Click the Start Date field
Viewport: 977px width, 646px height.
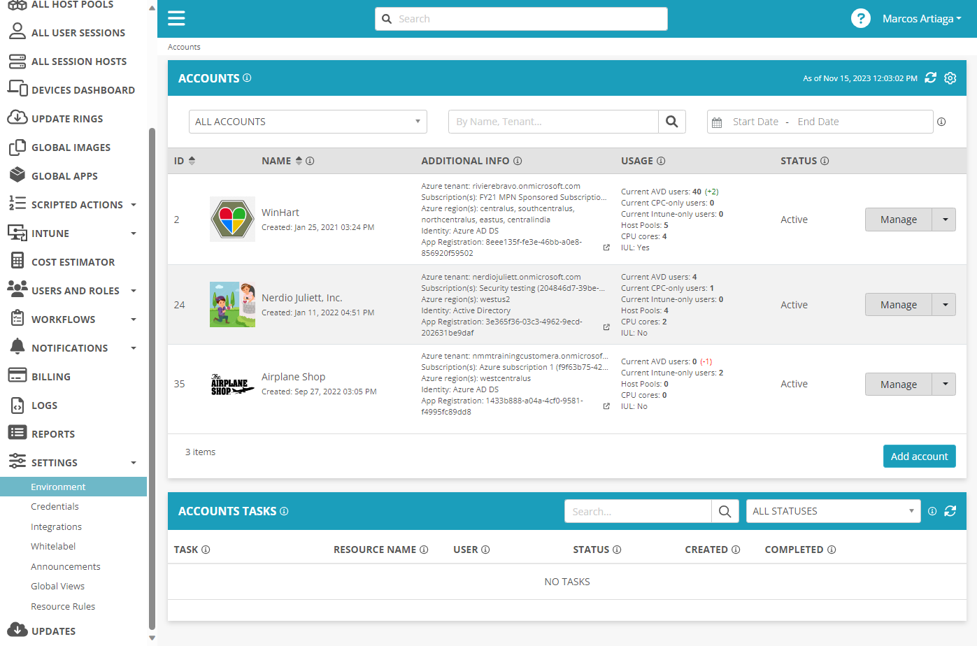[755, 122]
